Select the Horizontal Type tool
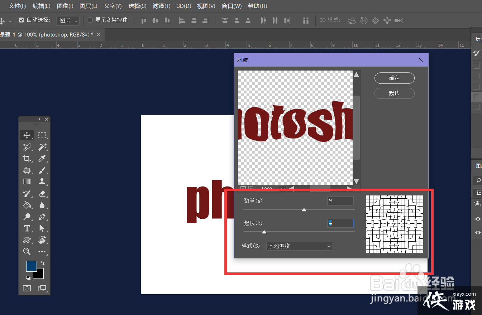Screen dimensions: 482x315 (27, 228)
